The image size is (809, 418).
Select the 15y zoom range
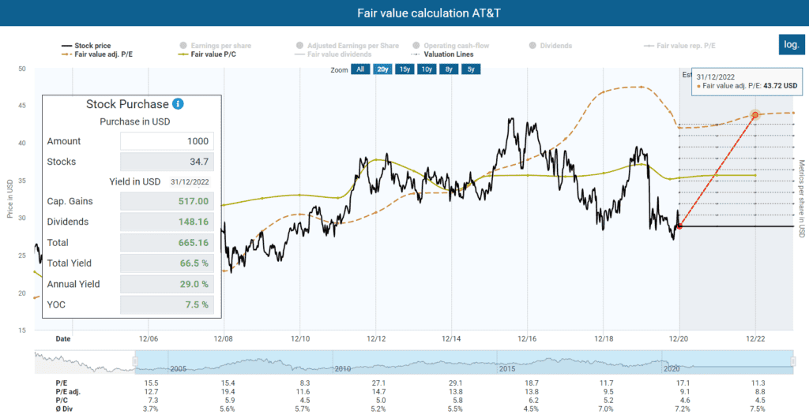(x=404, y=69)
